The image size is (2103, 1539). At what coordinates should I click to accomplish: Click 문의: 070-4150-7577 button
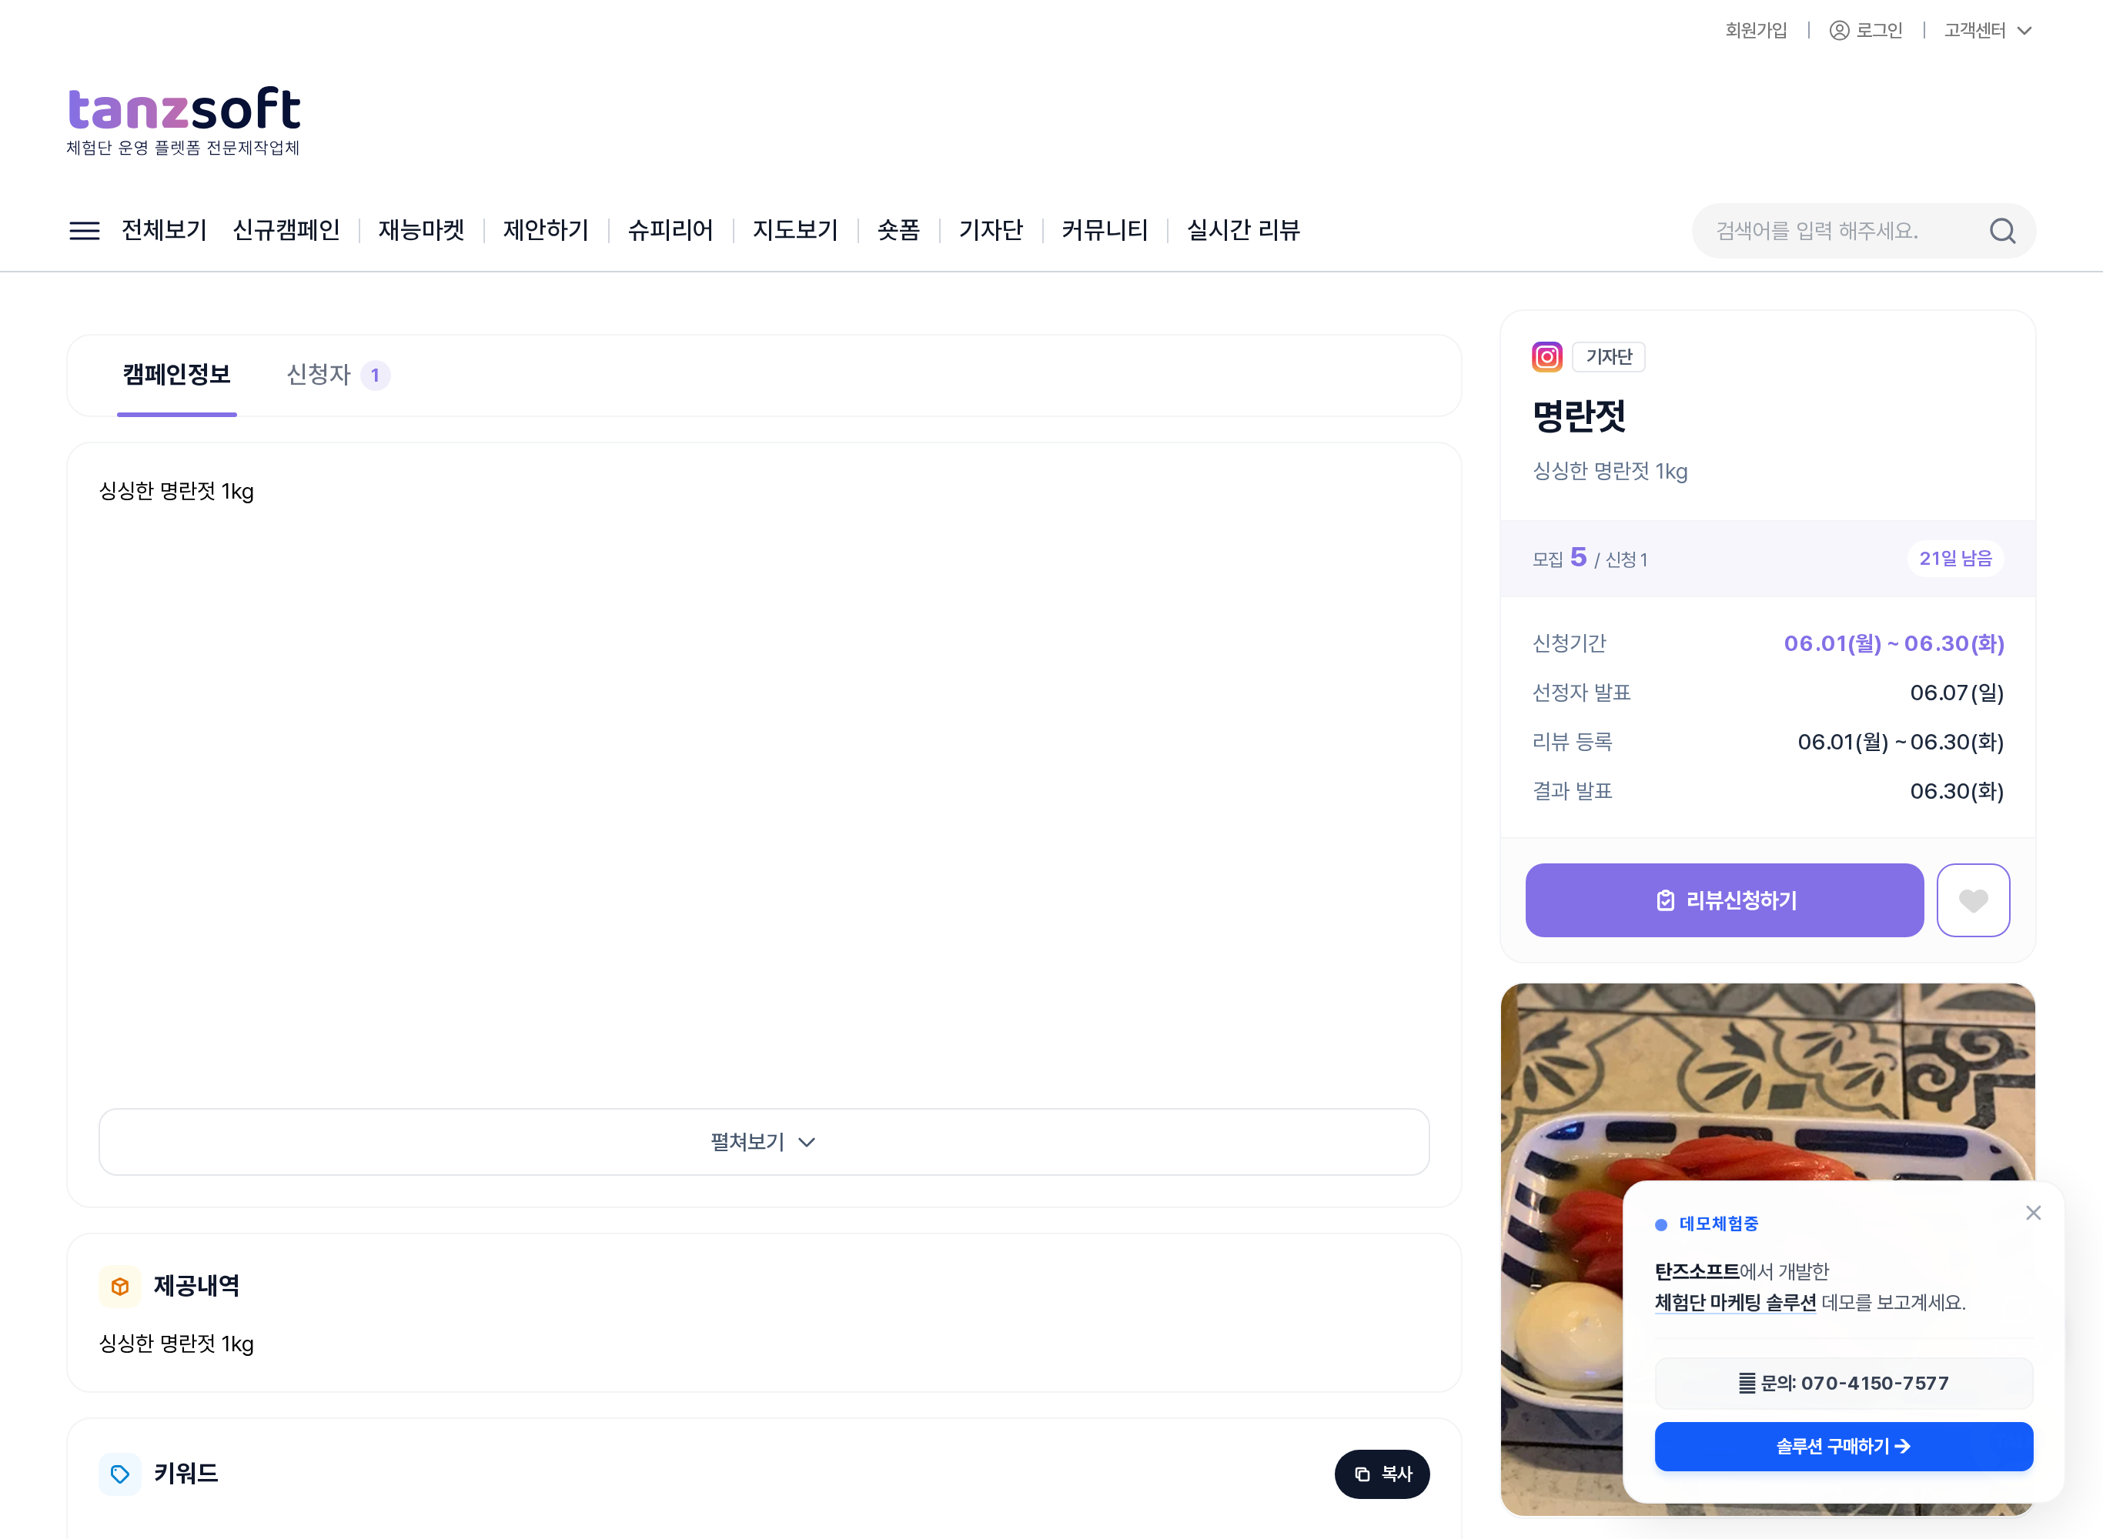(1843, 1384)
